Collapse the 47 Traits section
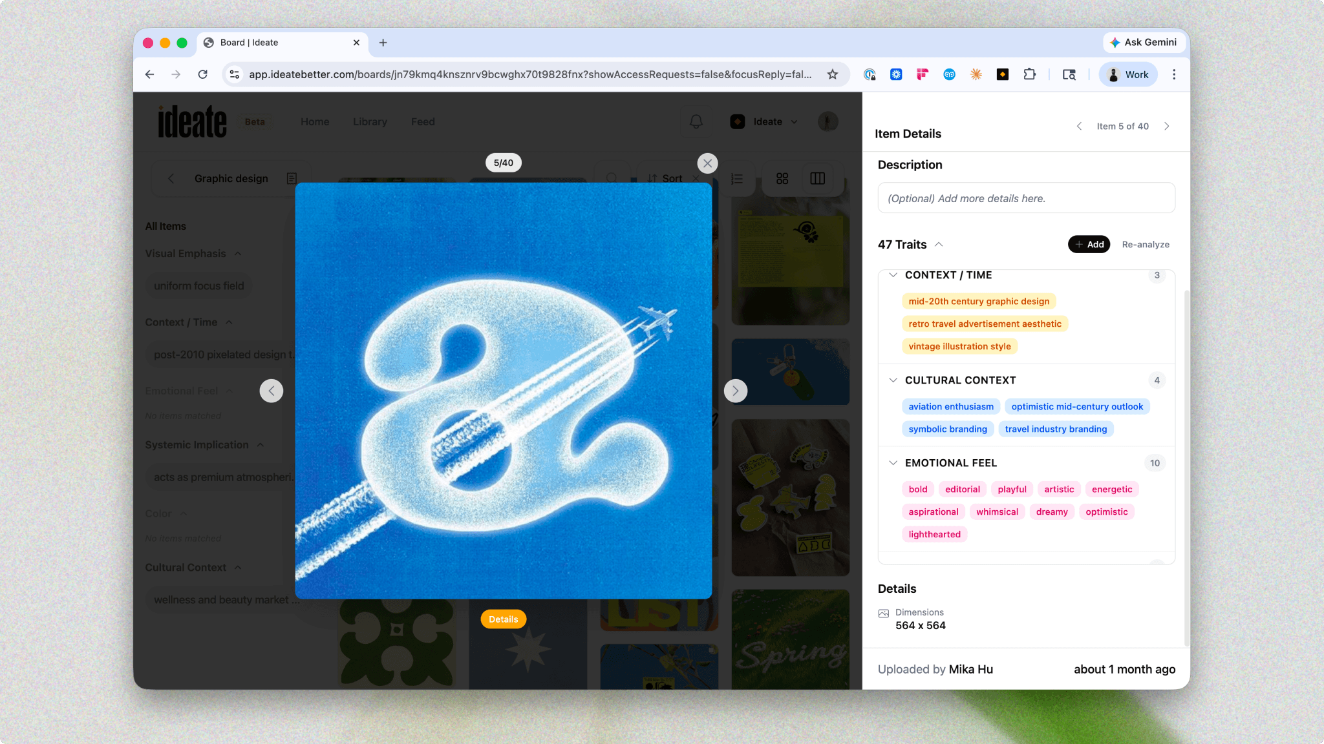Image resolution: width=1324 pixels, height=744 pixels. coord(939,245)
